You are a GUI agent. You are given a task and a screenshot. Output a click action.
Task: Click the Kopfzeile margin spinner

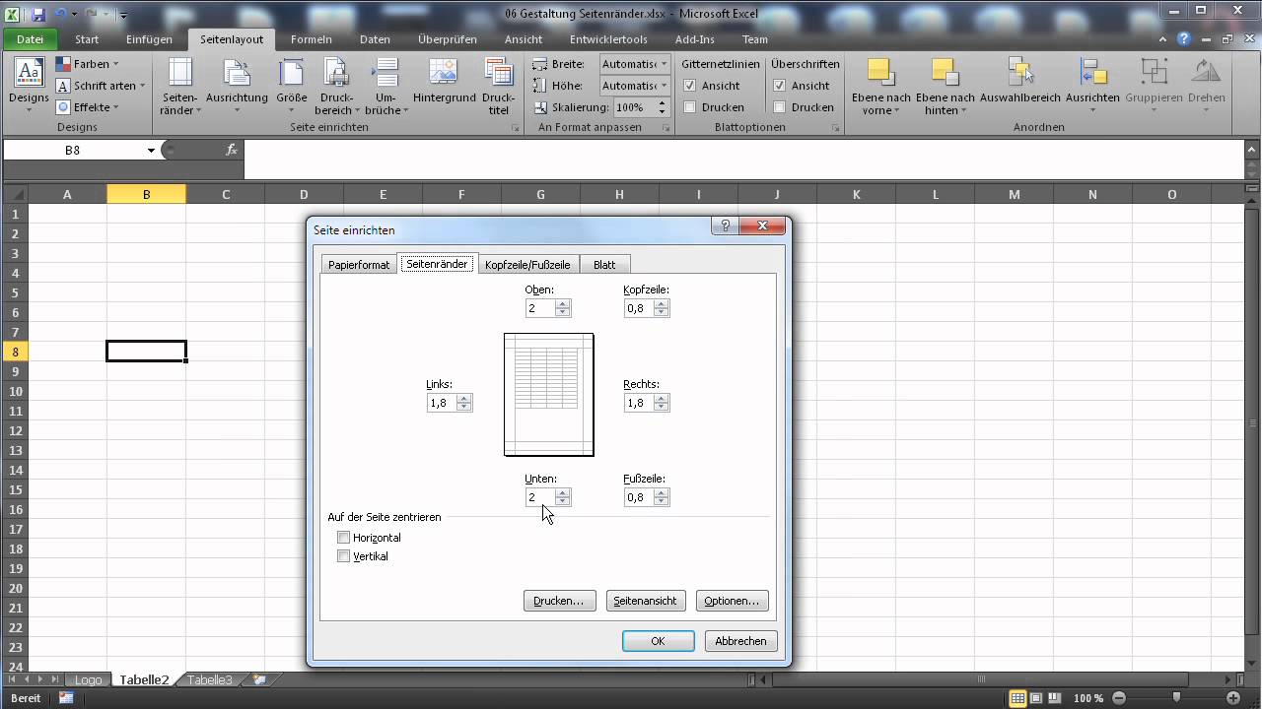662,308
